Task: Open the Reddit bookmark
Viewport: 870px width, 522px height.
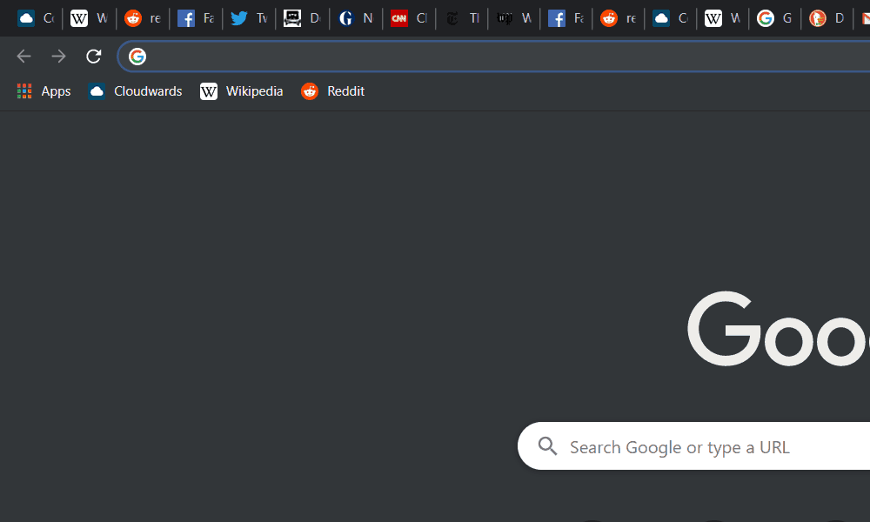Action: [332, 91]
